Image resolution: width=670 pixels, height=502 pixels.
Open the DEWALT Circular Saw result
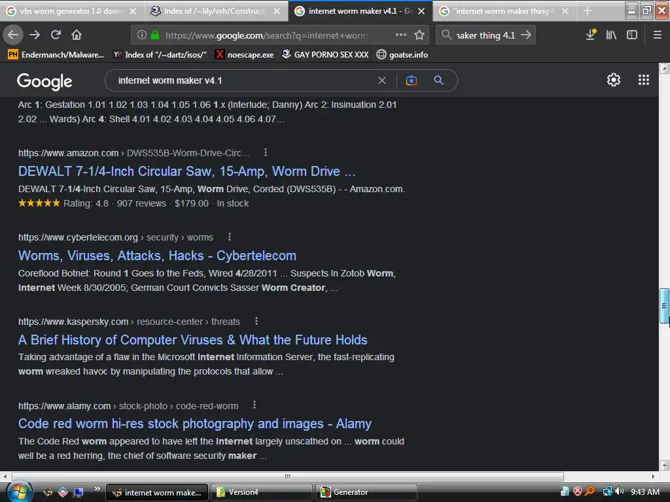click(186, 171)
